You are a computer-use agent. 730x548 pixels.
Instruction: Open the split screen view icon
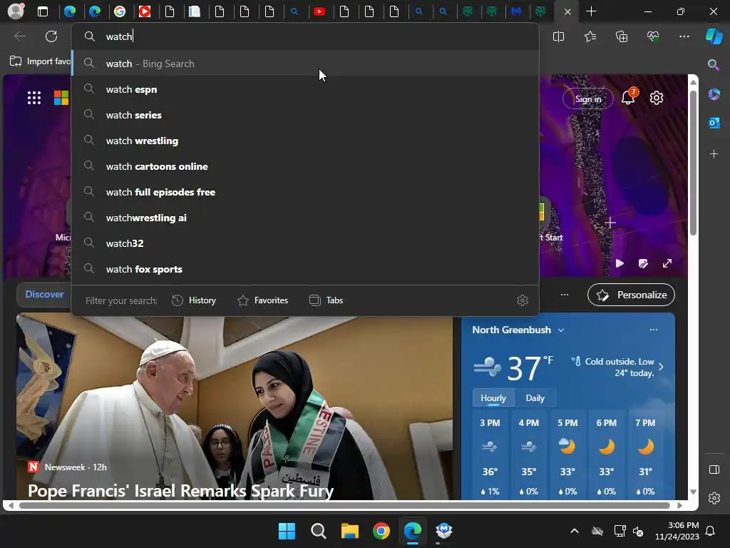click(x=558, y=36)
